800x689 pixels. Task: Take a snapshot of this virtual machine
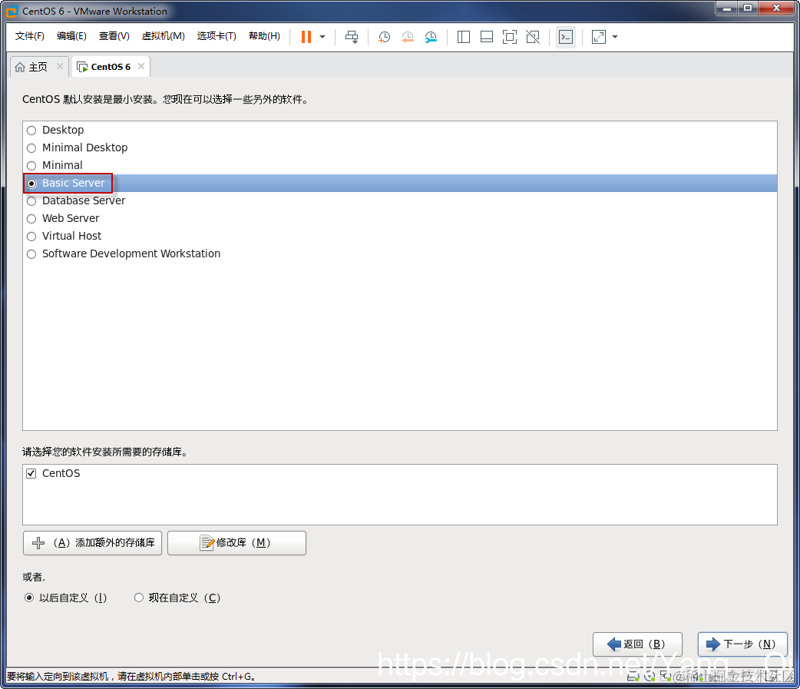tap(384, 37)
